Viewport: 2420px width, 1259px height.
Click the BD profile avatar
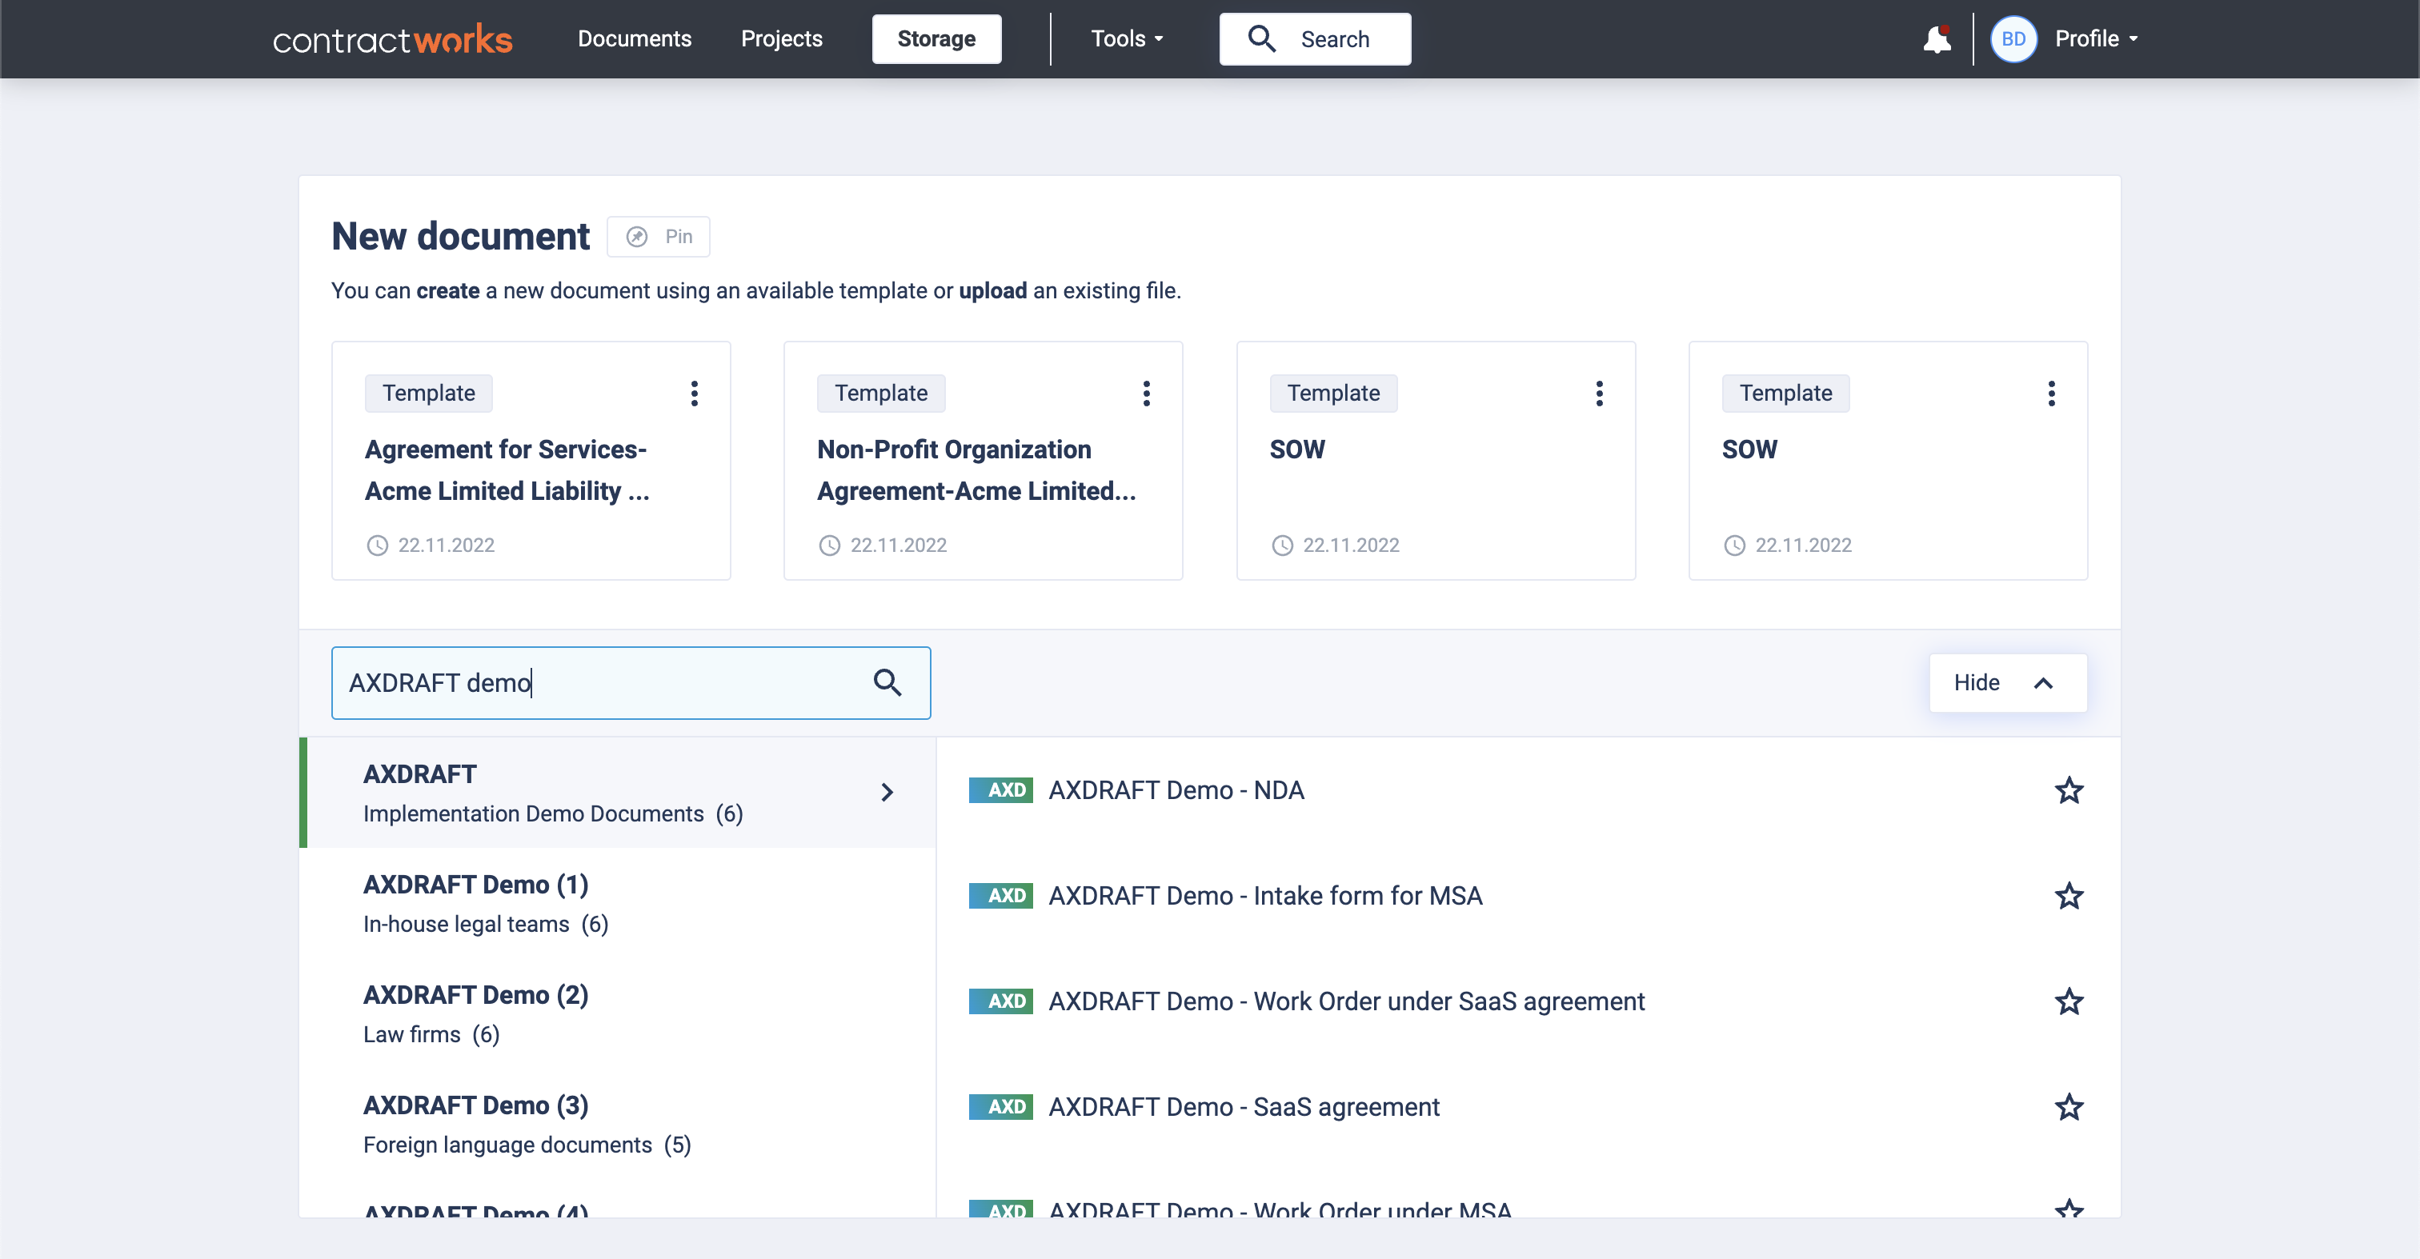click(x=2013, y=38)
